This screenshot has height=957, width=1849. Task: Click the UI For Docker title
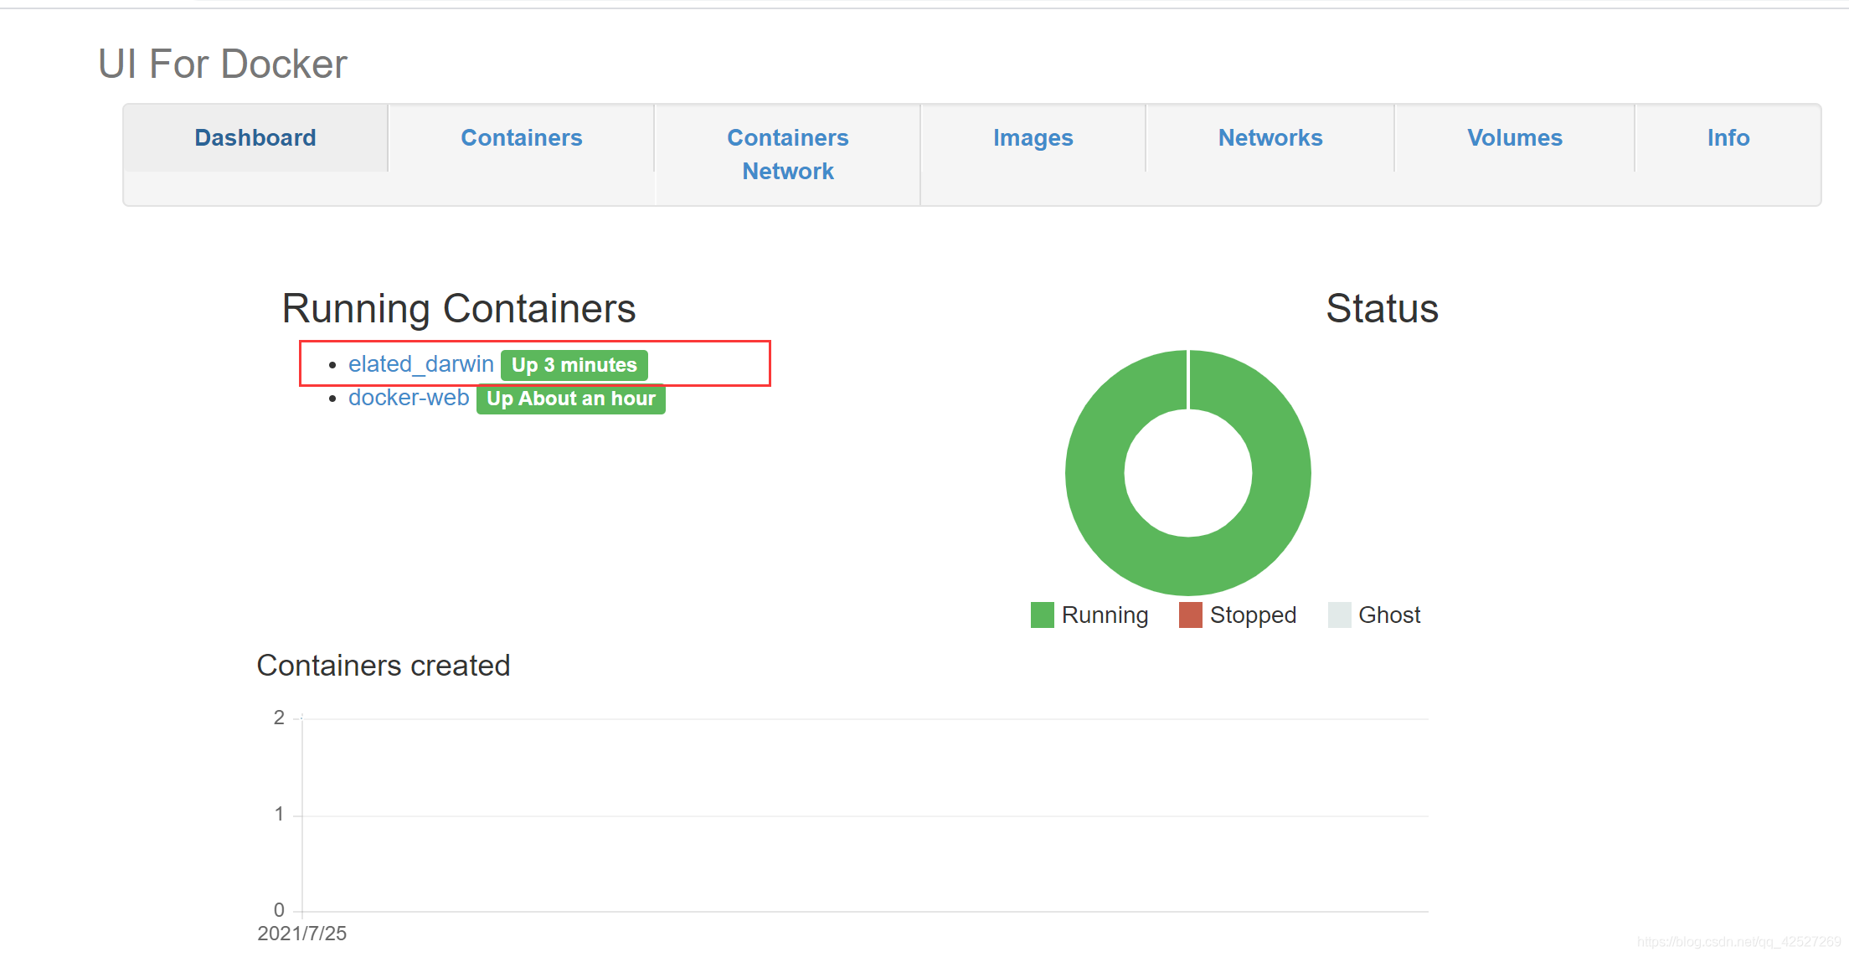click(223, 64)
